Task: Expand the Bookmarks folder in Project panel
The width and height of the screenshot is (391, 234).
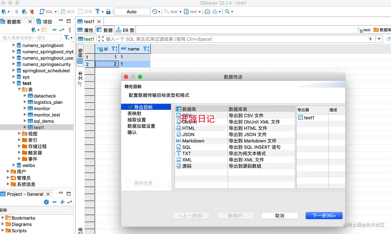Action: point(3,218)
